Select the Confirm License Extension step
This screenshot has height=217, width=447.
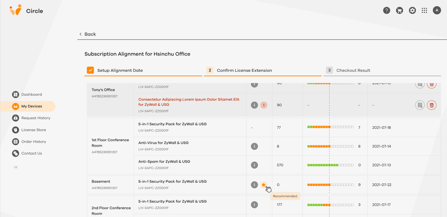tap(263, 71)
